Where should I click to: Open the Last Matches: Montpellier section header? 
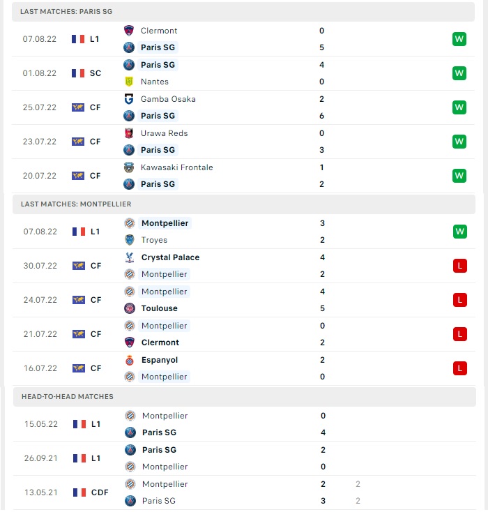click(244, 204)
